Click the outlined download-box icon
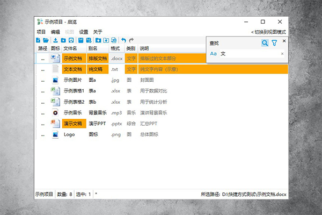 71,40
